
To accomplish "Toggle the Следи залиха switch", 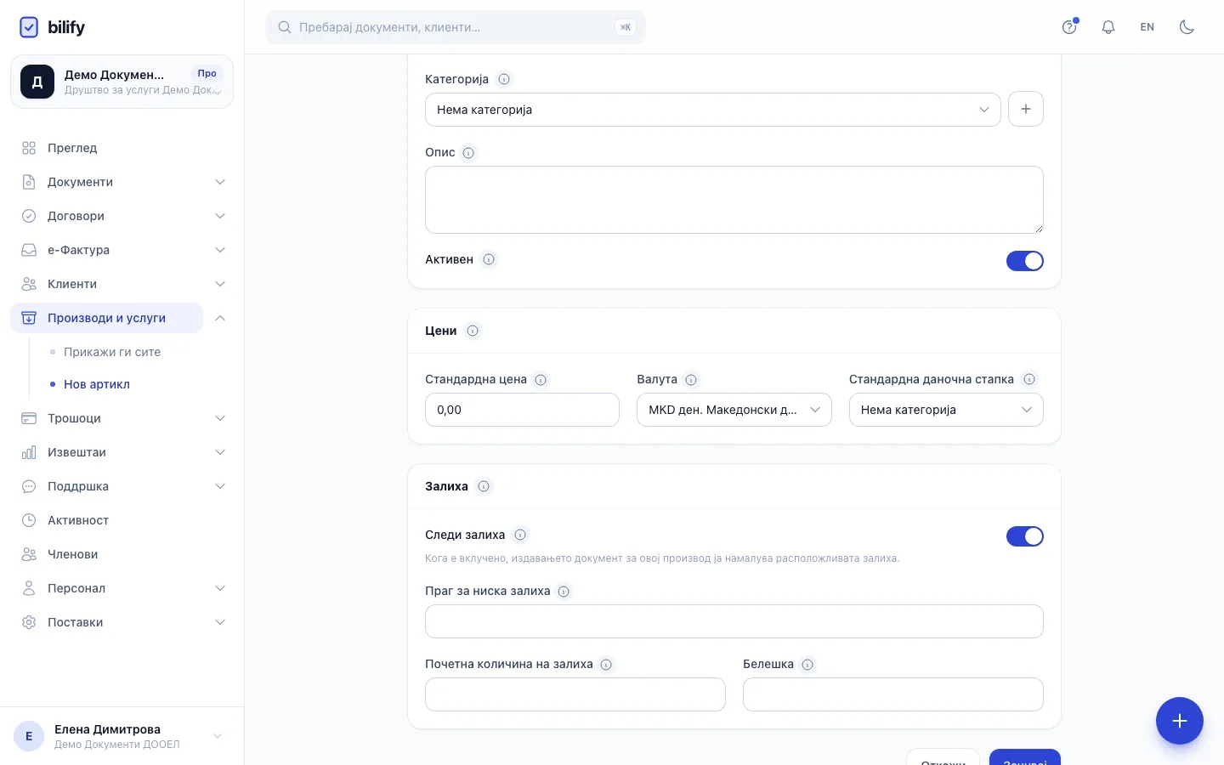I will [1025, 536].
